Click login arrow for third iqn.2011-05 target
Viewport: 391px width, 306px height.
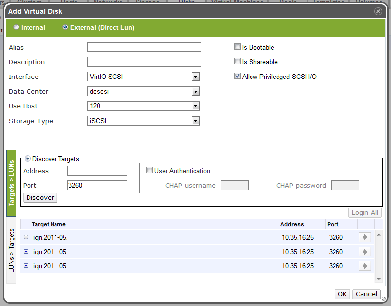click(x=364, y=266)
